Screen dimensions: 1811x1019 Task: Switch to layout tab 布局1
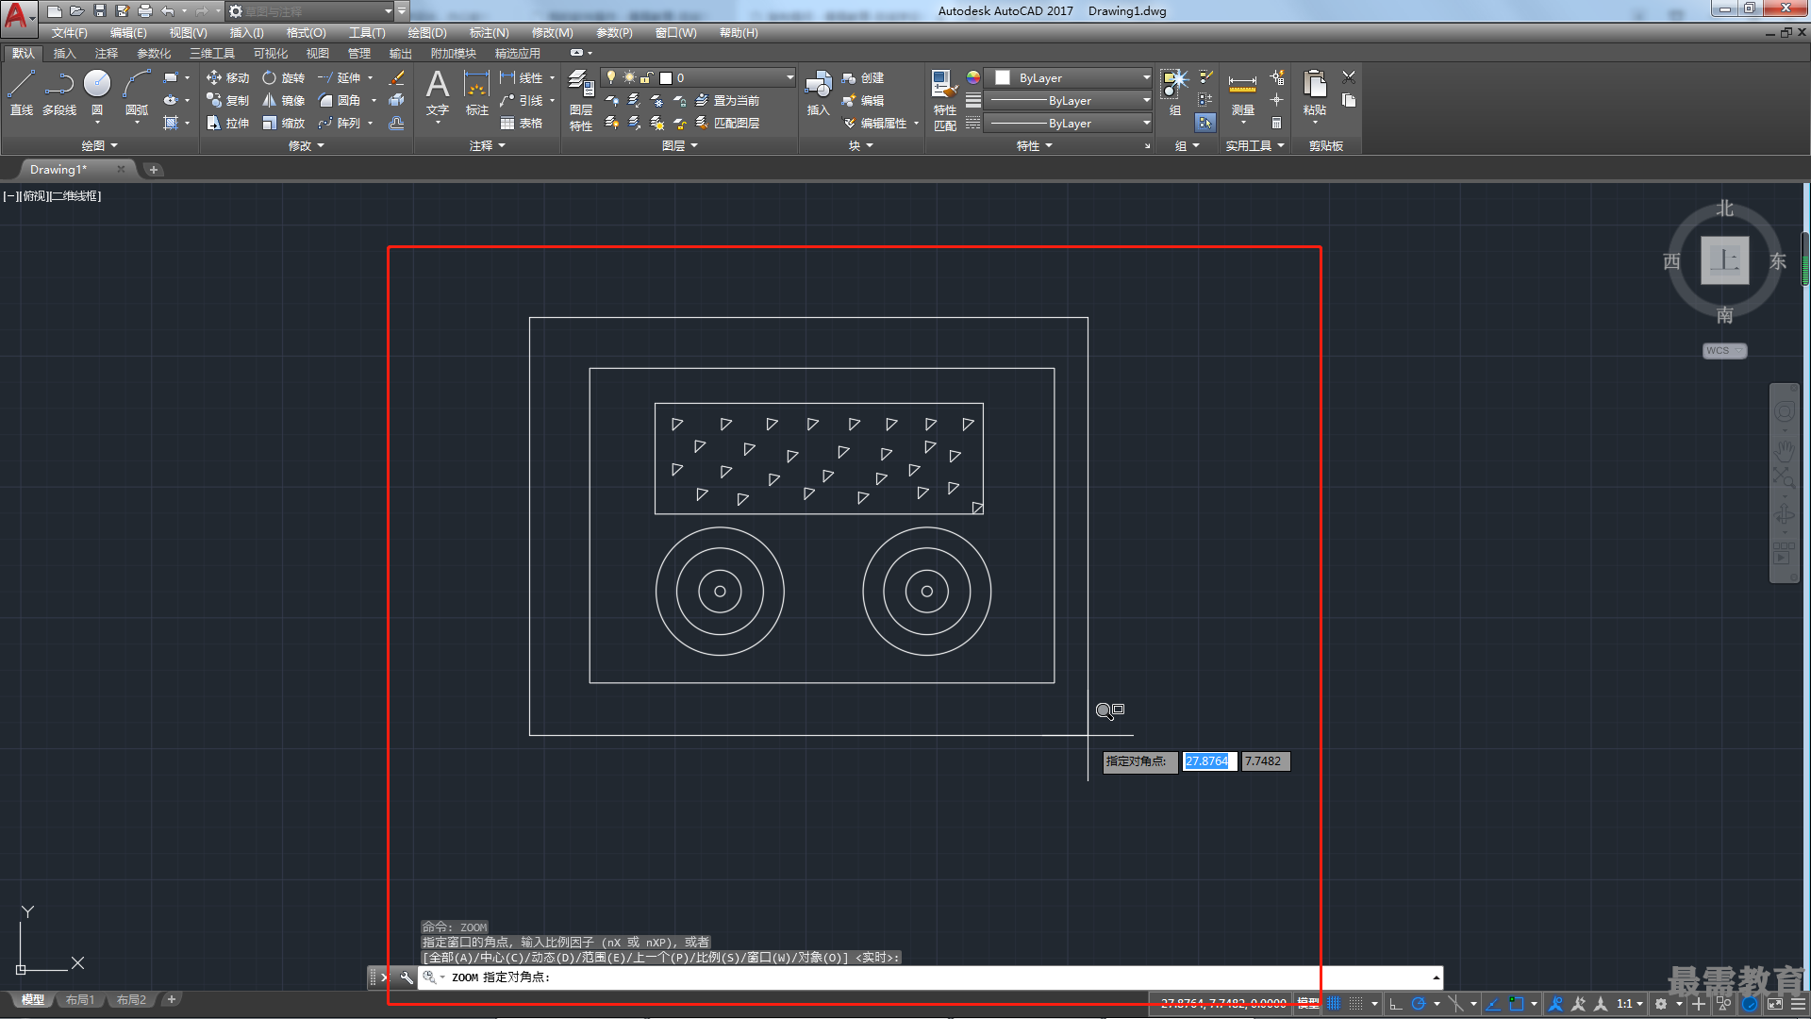(x=80, y=1000)
